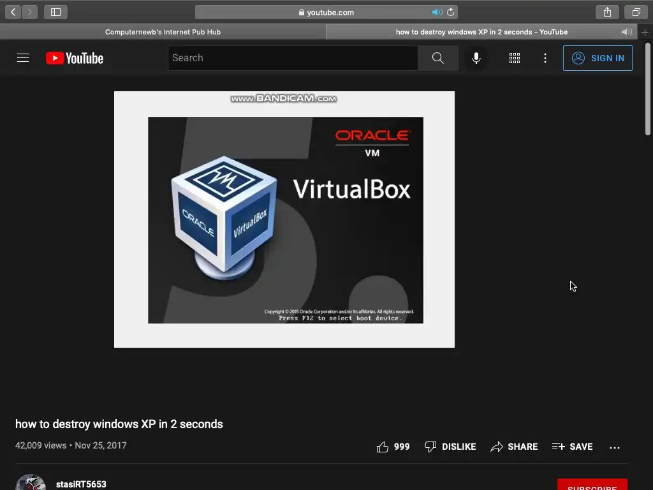Viewport: 653px width, 490px height.
Task: Open more actions ellipsis below video
Action: (x=615, y=447)
